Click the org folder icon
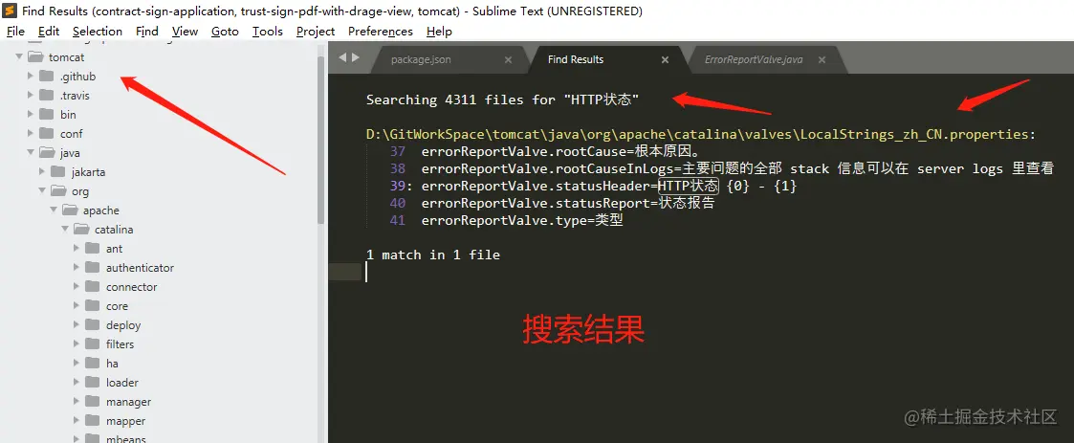 tap(59, 190)
